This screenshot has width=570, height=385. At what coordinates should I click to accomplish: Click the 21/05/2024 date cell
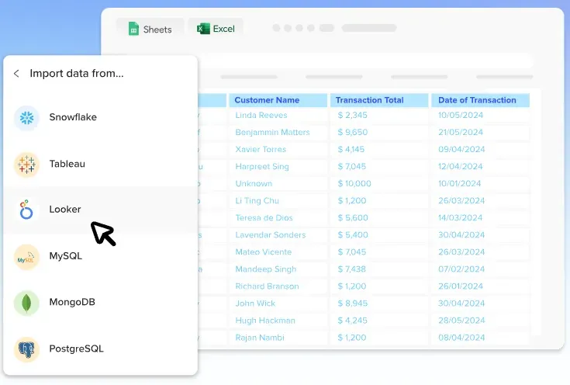coord(480,133)
